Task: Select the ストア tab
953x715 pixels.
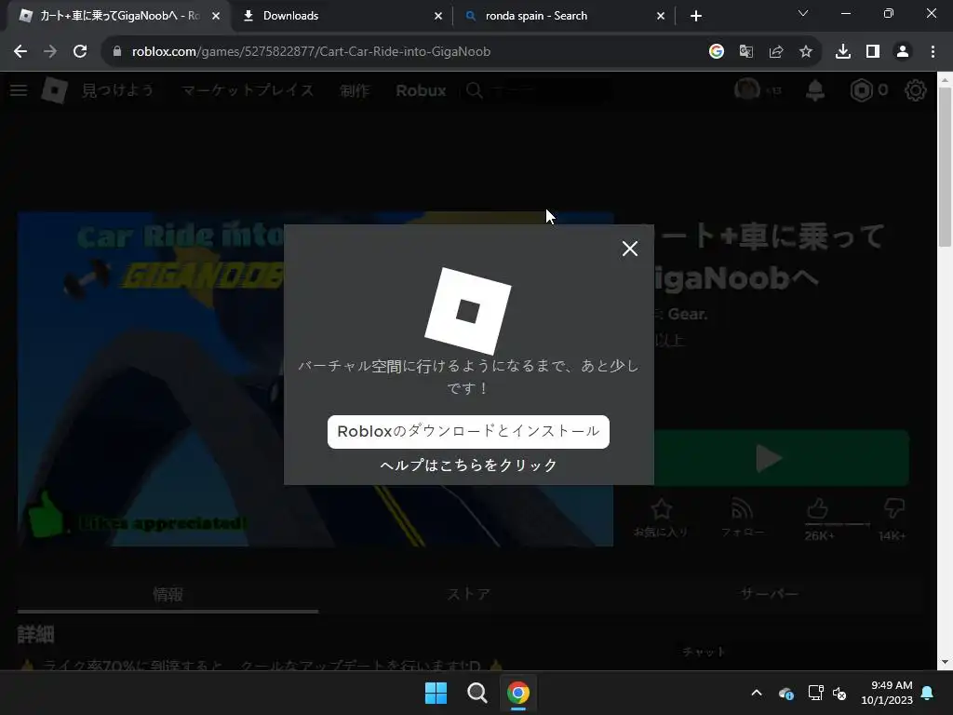Action: [469, 594]
